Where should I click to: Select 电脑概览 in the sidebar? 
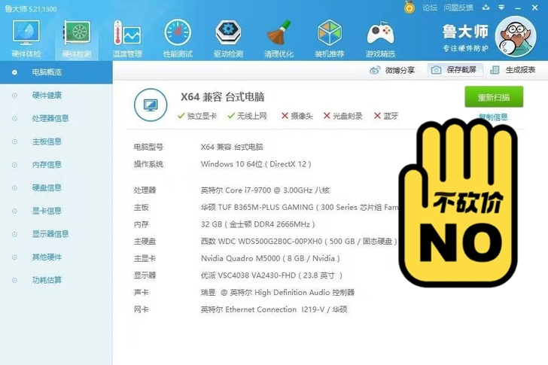tap(56, 72)
